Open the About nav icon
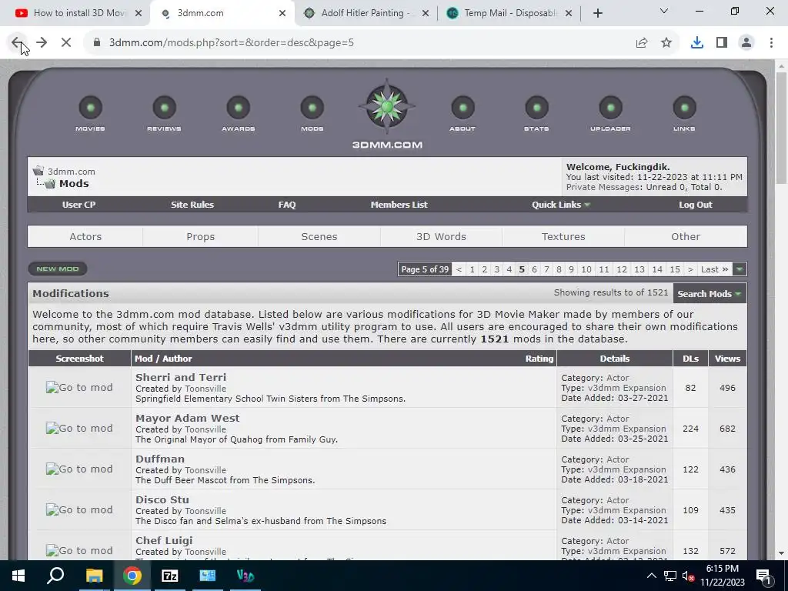This screenshot has height=591, width=788. [x=462, y=108]
